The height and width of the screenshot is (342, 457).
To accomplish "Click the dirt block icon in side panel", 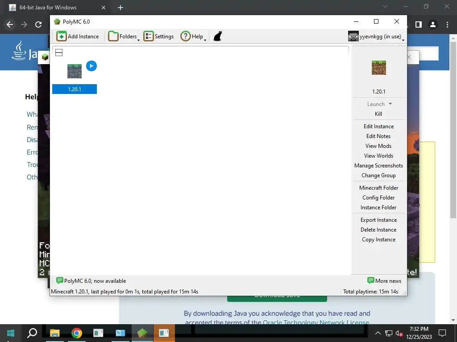I will (x=378, y=68).
